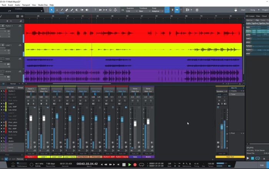Toggle Snap button in toolbar
Viewport: 269px width, 169px height.
pos(167,10)
